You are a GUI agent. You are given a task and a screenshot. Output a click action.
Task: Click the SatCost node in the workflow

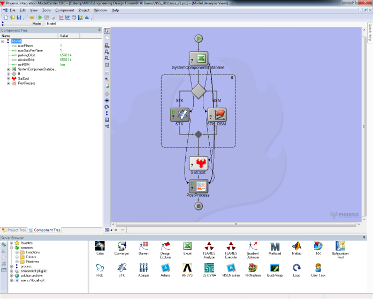199,163
